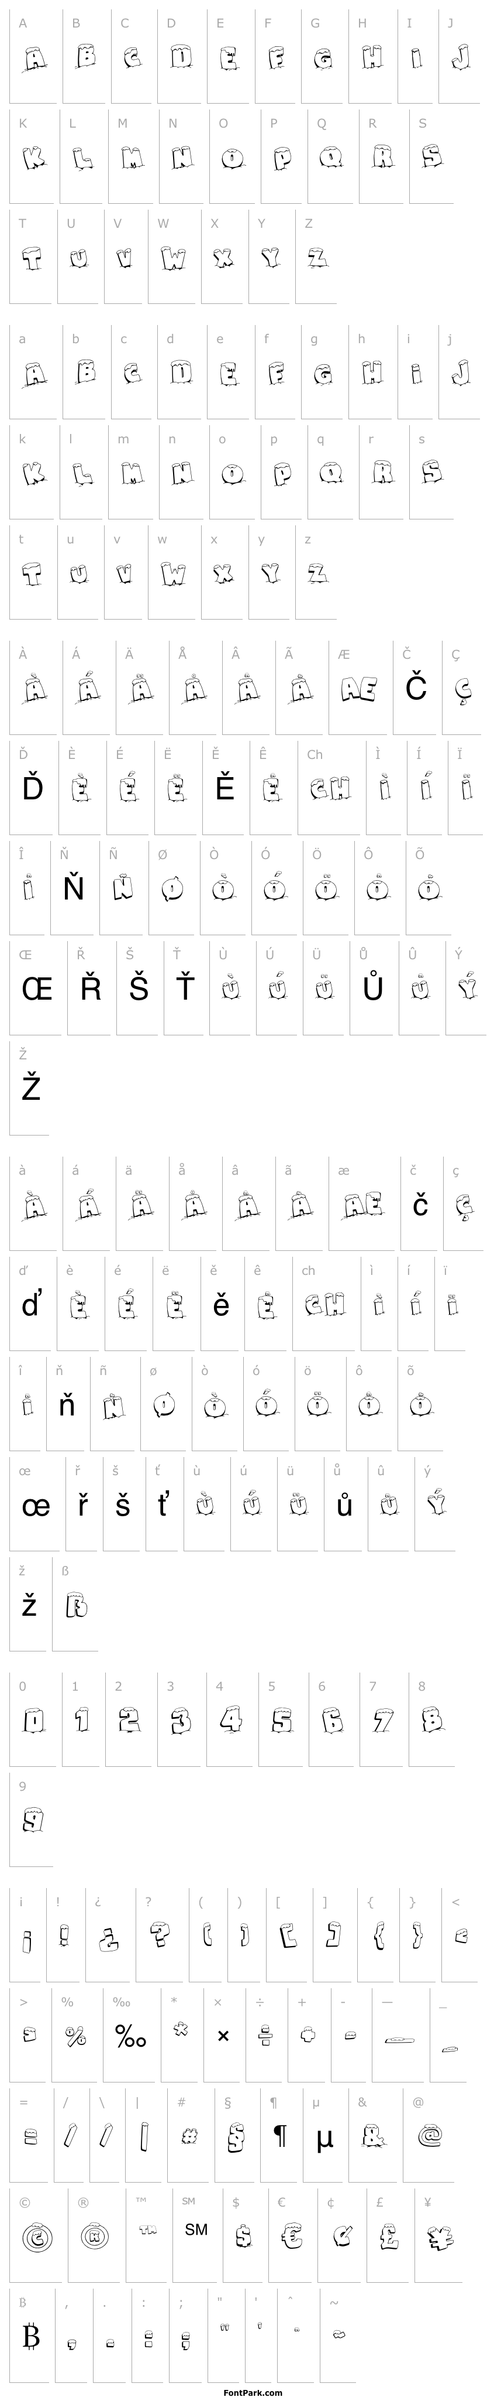The image size is (494, 2404).
Task: Select the SM service mark glyph
Action: pos(196,2228)
